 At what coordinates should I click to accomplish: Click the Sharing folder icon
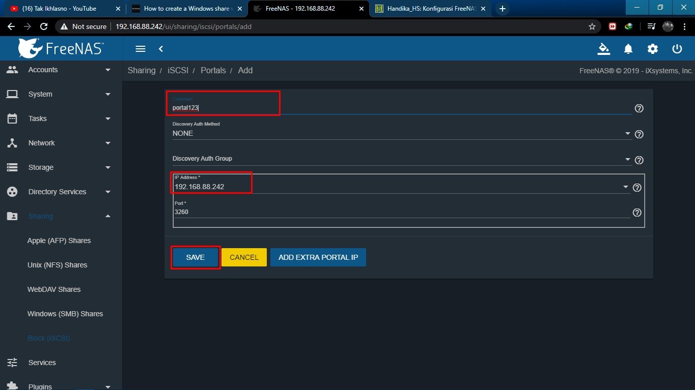click(x=12, y=216)
